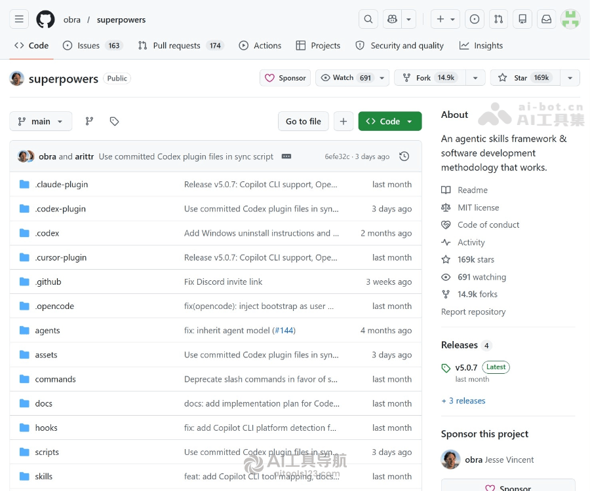Open the Insights tab

(x=481, y=45)
